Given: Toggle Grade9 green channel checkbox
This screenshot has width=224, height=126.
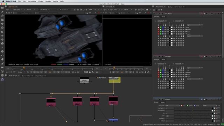Looking at the screenshot, I should [188, 106].
